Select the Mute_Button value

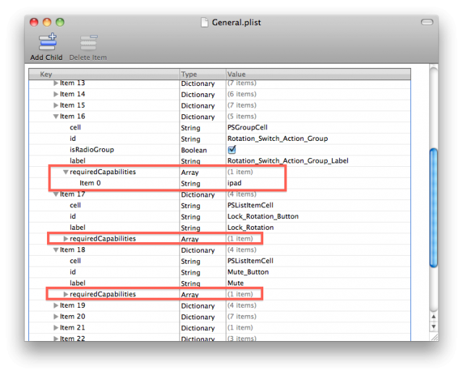pos(247,272)
